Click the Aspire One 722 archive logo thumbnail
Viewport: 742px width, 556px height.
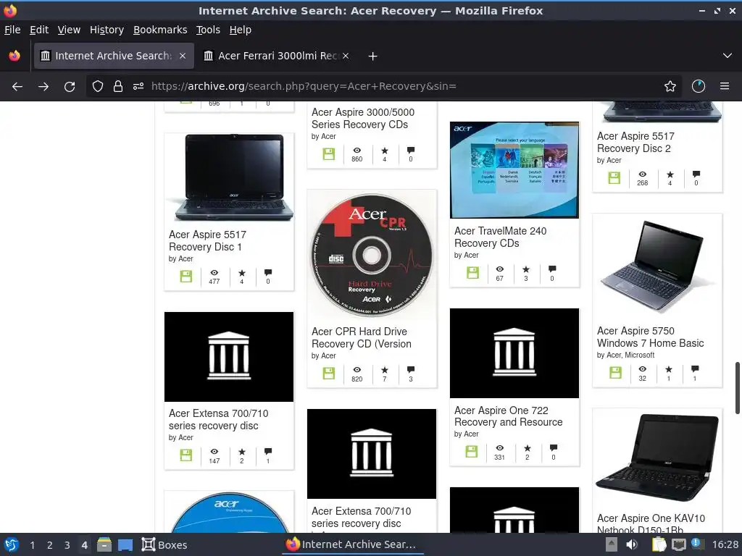point(514,353)
